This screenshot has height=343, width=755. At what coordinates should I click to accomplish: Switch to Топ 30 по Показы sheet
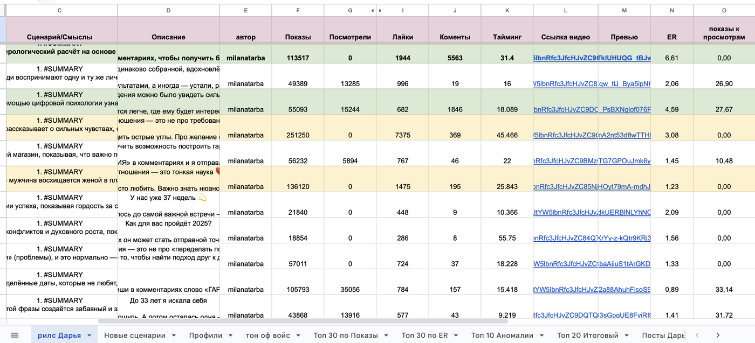[345, 335]
